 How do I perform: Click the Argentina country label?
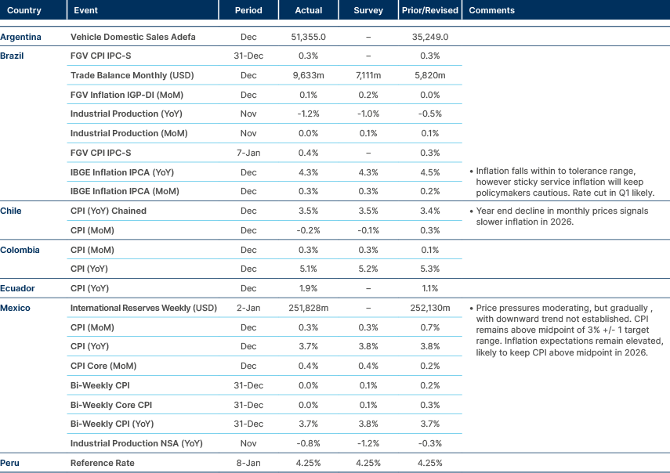click(21, 36)
